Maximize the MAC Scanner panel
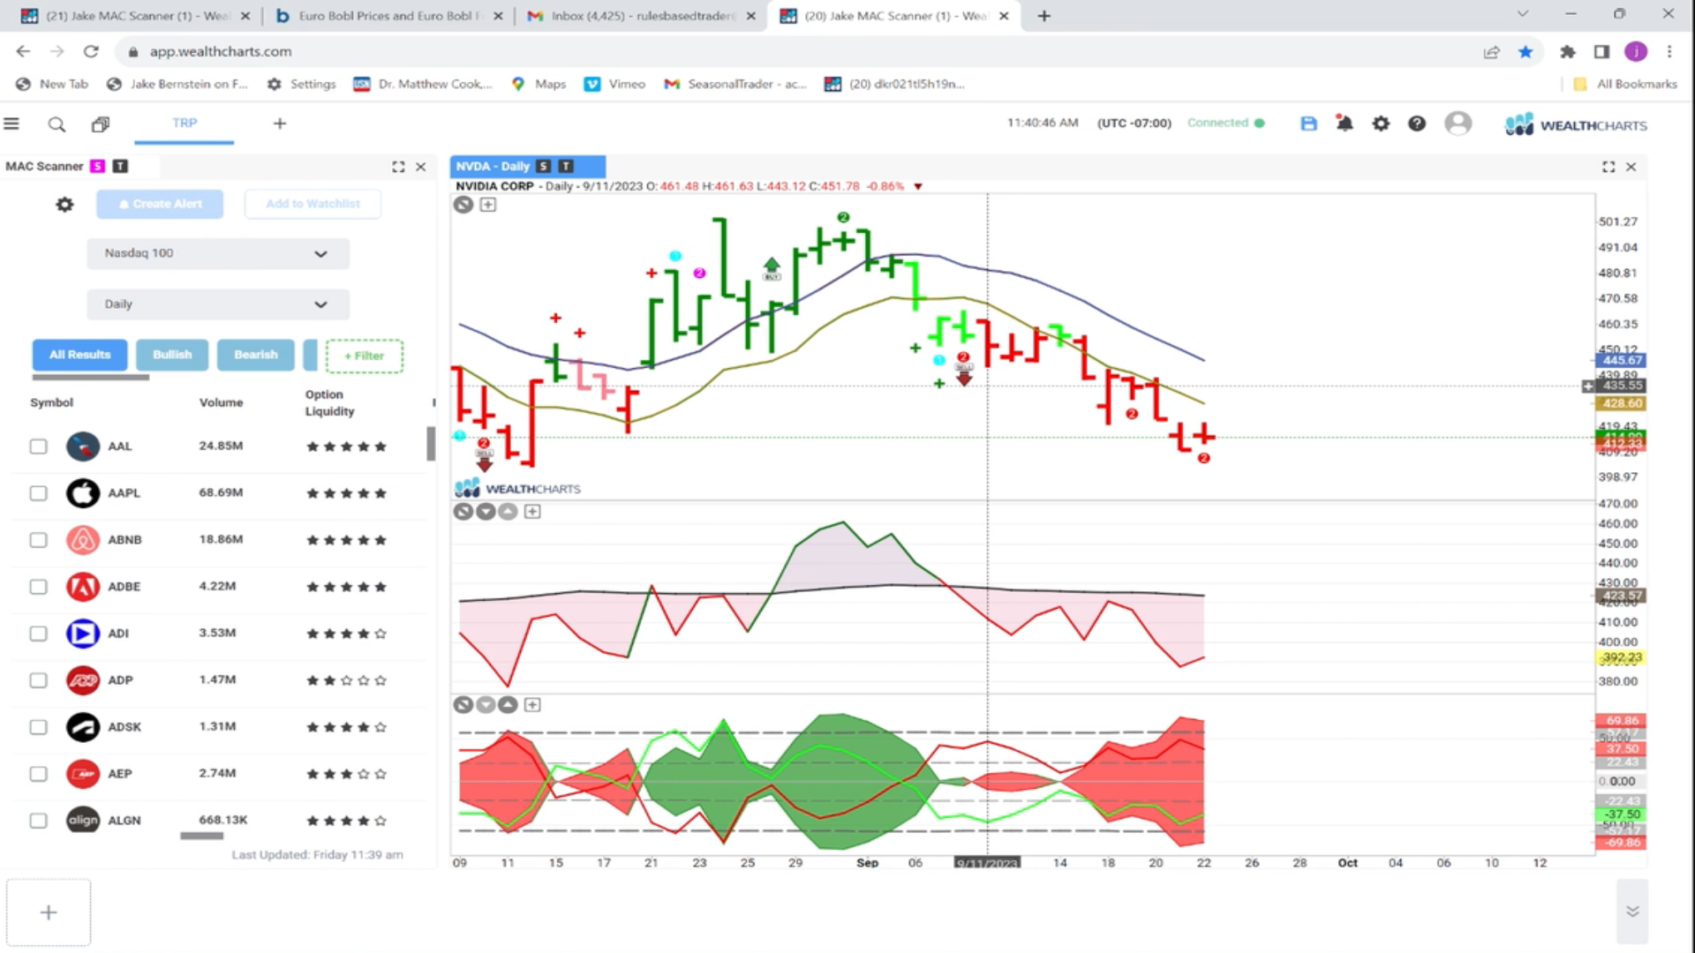Viewport: 1695px width, 953px height. pyautogui.click(x=398, y=167)
